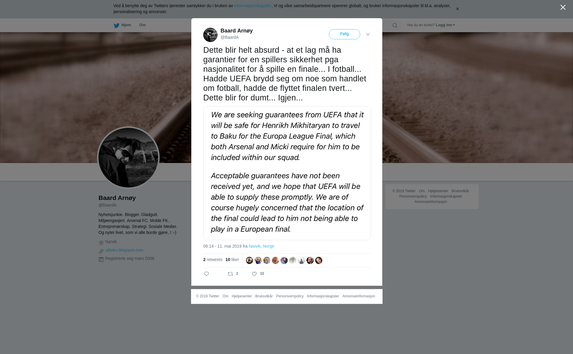Like the tweet with the heart icon
This screenshot has width=573, height=354.
click(254, 274)
